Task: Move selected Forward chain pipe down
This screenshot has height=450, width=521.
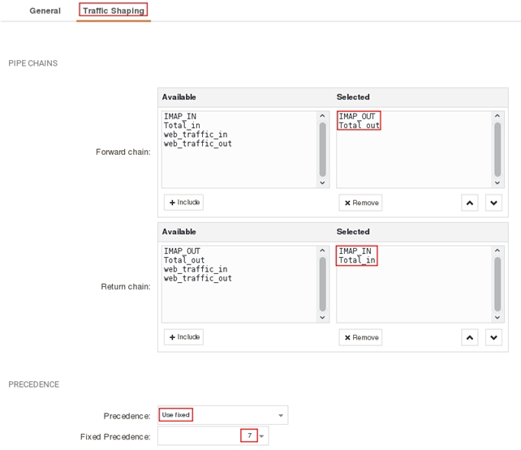Action: coord(493,203)
